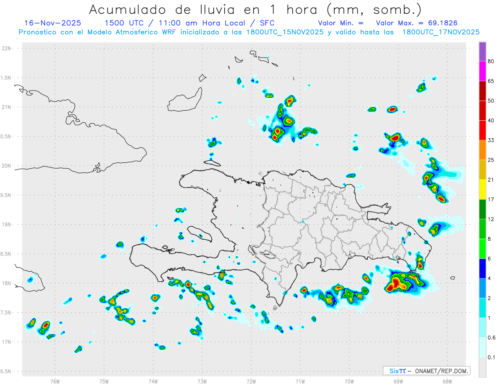Pick the pale cyan swatch between 0.6 and 1
This screenshot has width=502, height=387.
pyautogui.click(x=482, y=328)
